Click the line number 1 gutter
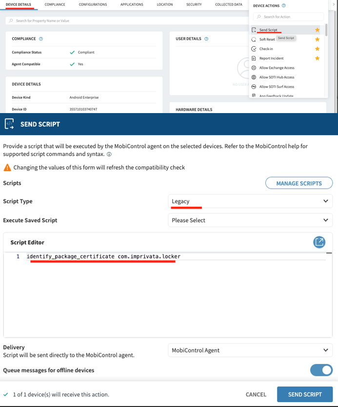This screenshot has width=338, height=407. [x=18, y=256]
